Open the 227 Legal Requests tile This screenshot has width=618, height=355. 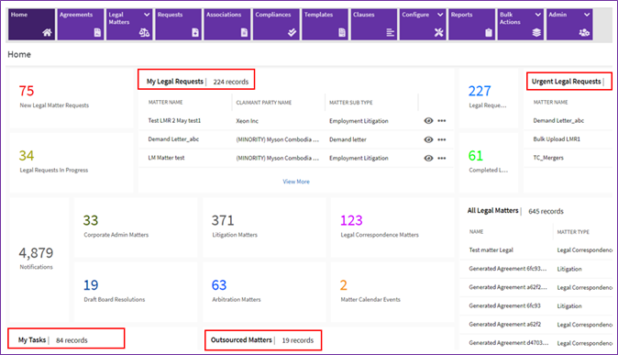(x=489, y=97)
